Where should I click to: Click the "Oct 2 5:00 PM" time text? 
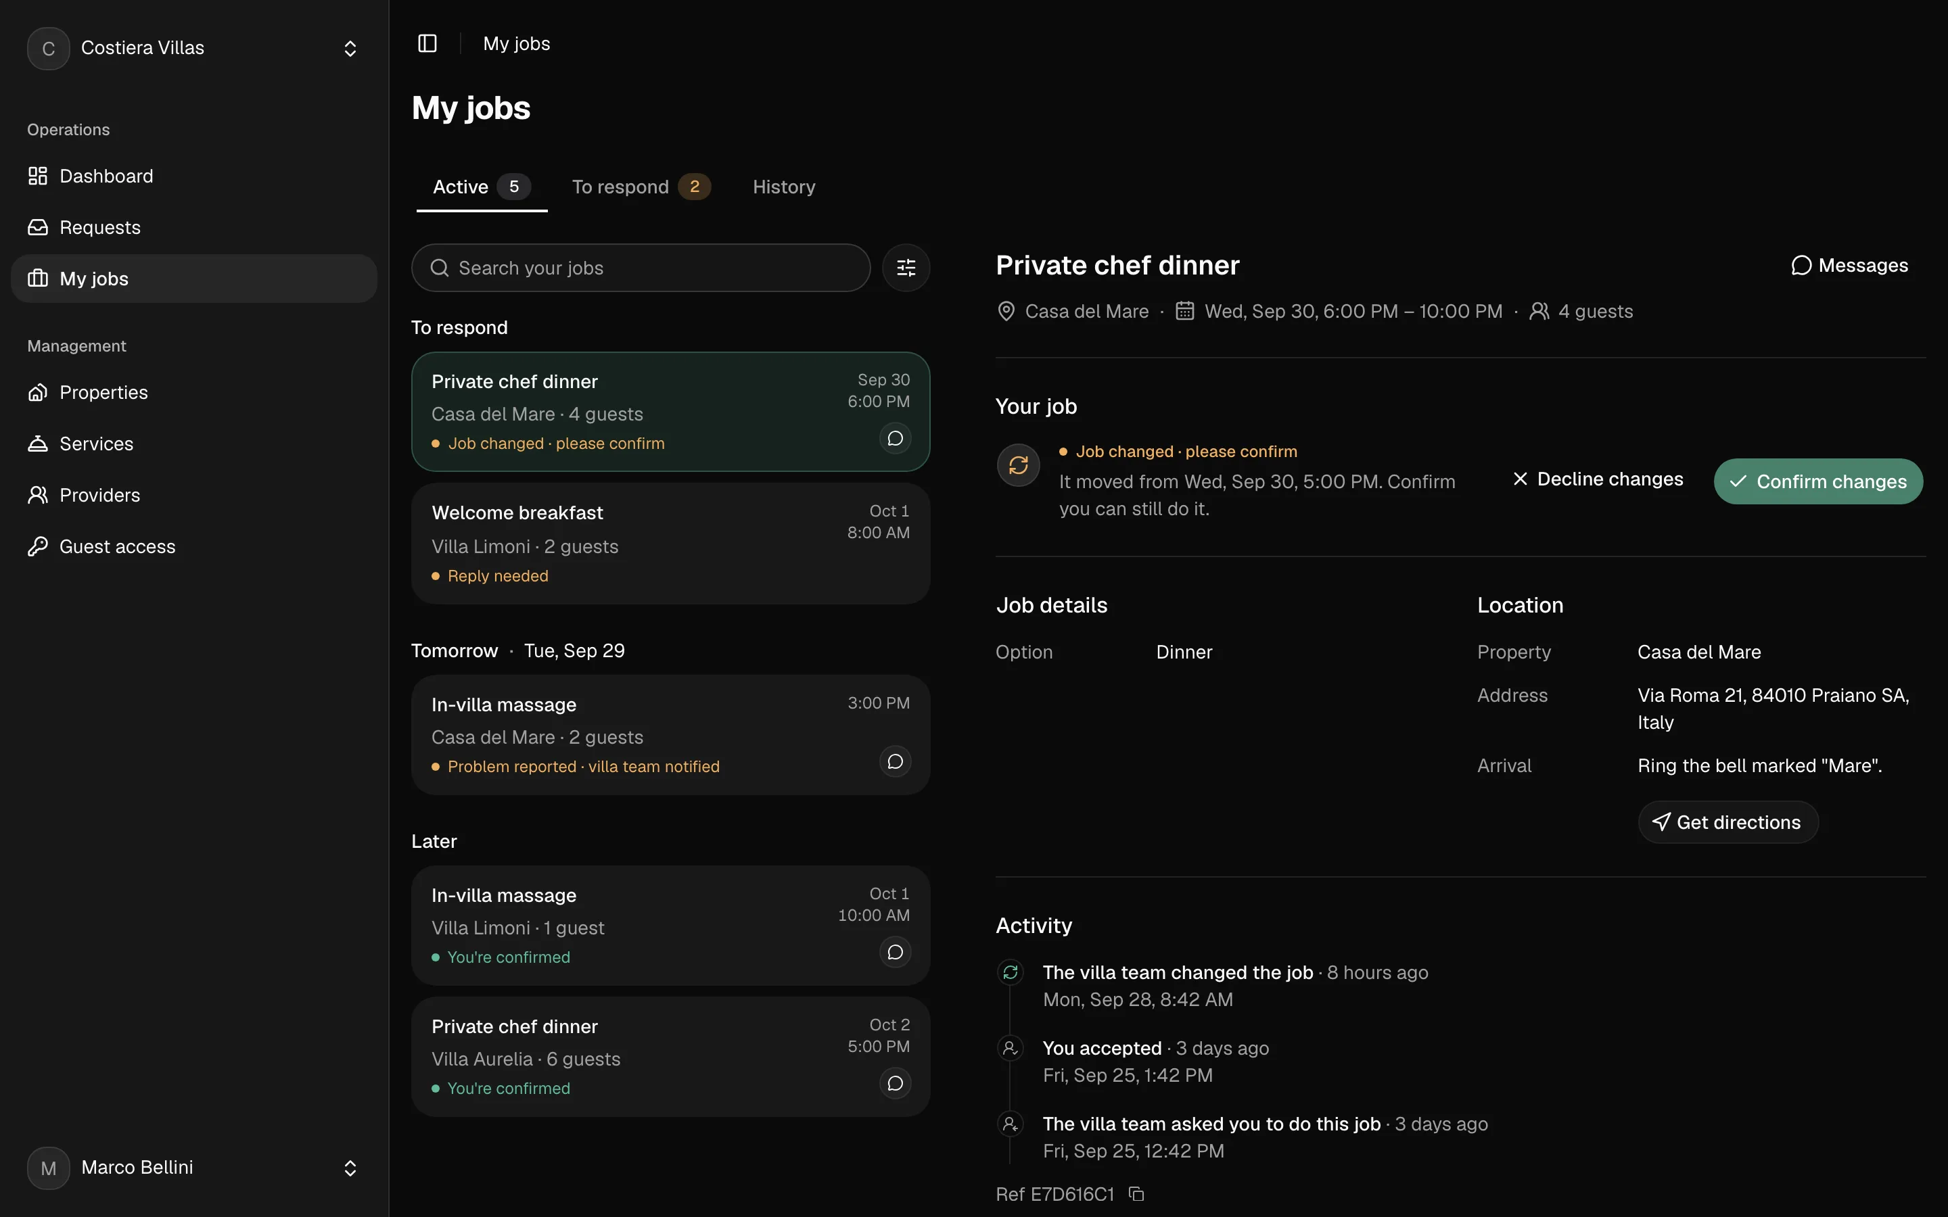878,1036
